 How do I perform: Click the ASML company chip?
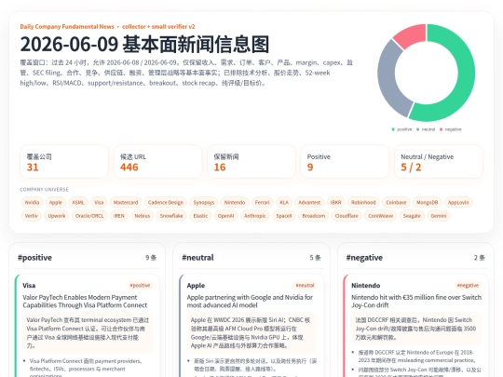click(78, 202)
